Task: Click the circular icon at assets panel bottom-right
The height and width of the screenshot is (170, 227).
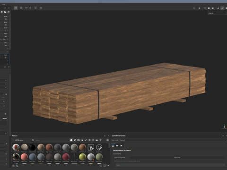Action: [x=101, y=166]
